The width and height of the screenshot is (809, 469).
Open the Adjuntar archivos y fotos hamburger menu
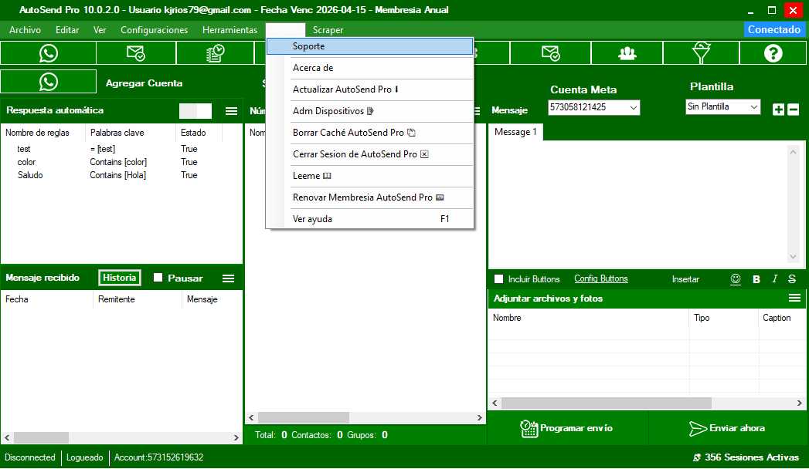[794, 298]
